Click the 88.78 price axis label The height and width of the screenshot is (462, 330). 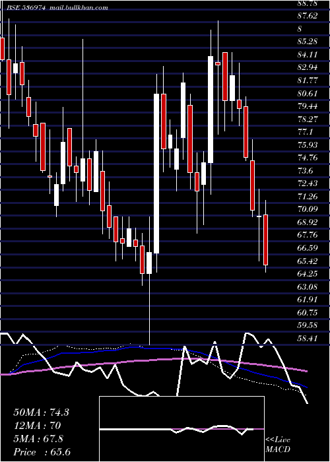pyautogui.click(x=308, y=3)
